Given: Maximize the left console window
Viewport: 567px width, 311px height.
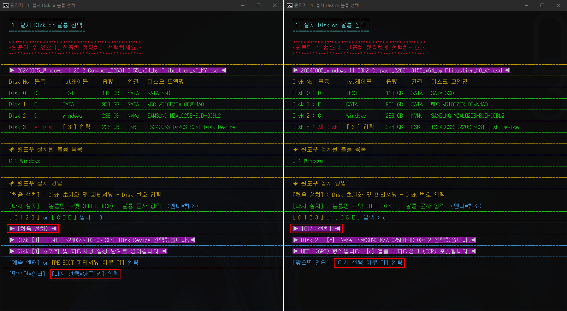Looking at the screenshot, I should 259,5.
